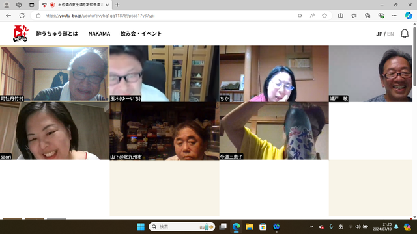This screenshot has width=417, height=234.
Task: Select ちか video tile
Action: coord(274,73)
